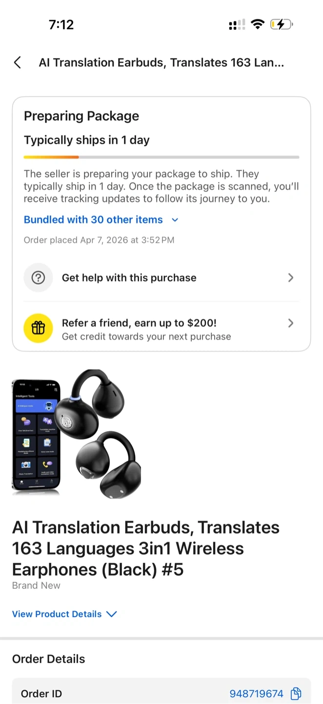The image size is (323, 704).
Task: Tap the order ID number 948719674
Action: [257, 694]
